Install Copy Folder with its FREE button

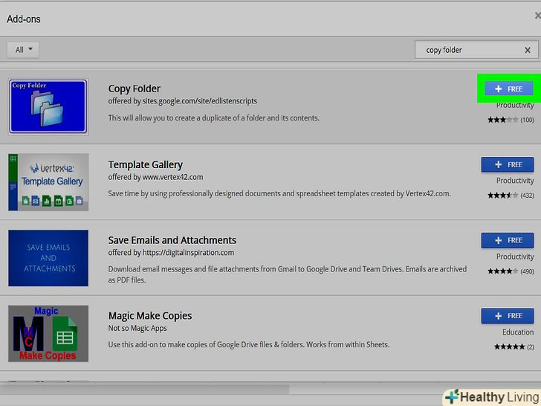[x=508, y=89]
